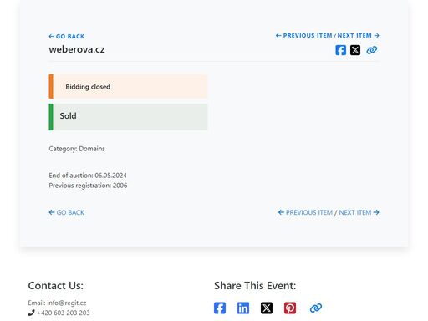Share item on Facebook near title
This screenshot has width=428, height=321.
coord(340,50)
